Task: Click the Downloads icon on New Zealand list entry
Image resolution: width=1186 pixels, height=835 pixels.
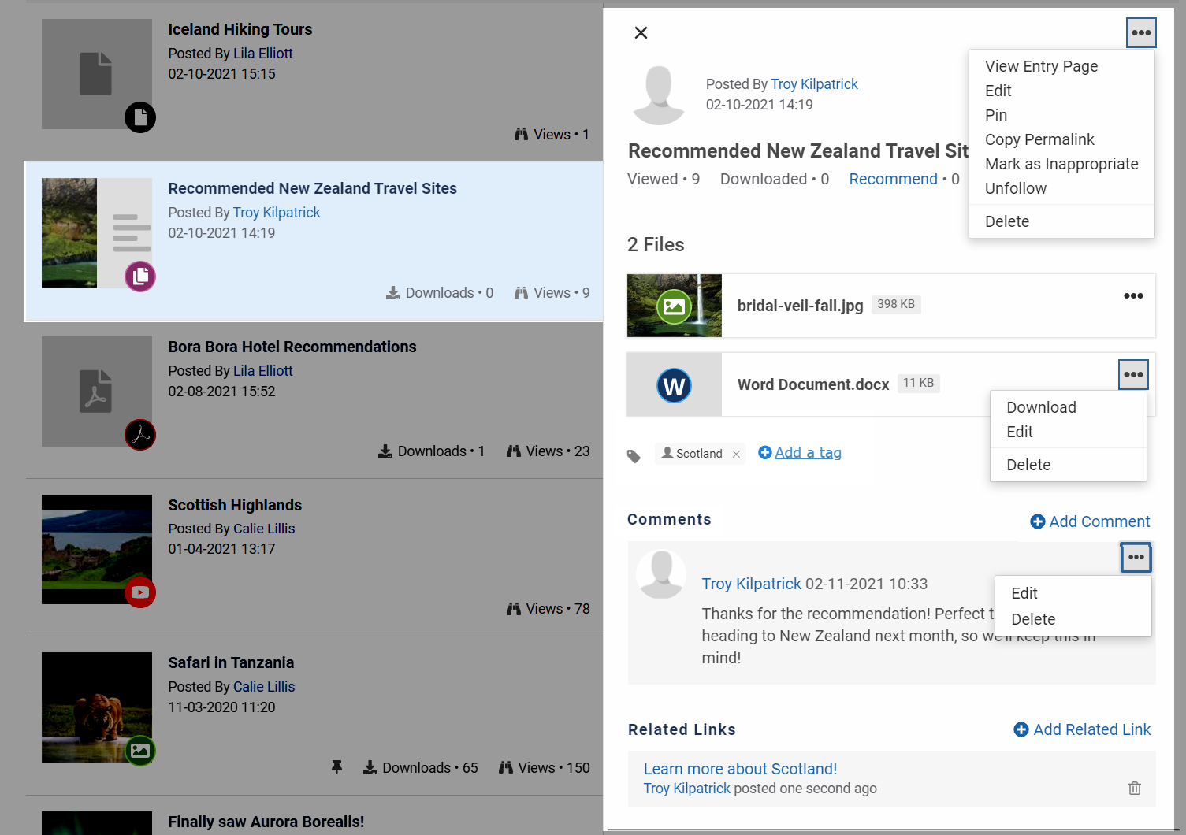Action: (393, 293)
